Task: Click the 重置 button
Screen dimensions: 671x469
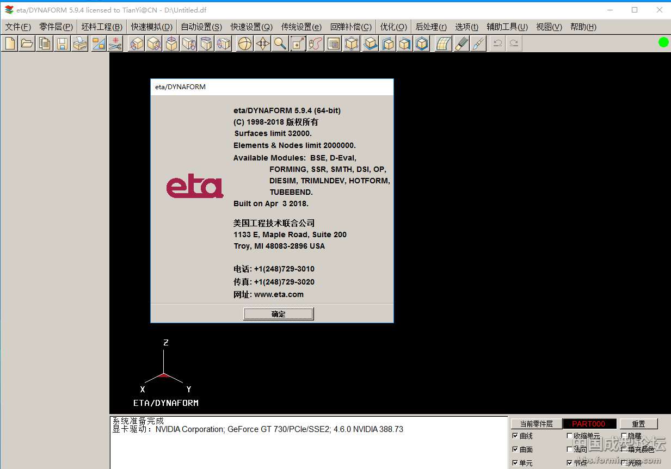Action: (638, 424)
